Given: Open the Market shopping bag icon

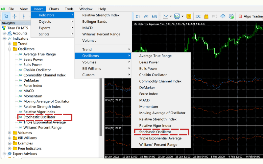Looking at the screenshot, I should pyautogui.click(x=206, y=16).
